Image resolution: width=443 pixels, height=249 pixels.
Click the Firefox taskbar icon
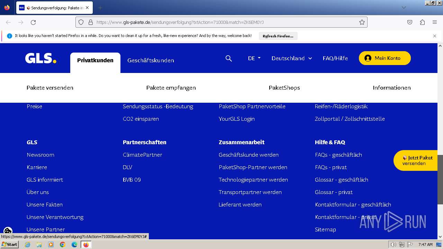[86, 245]
